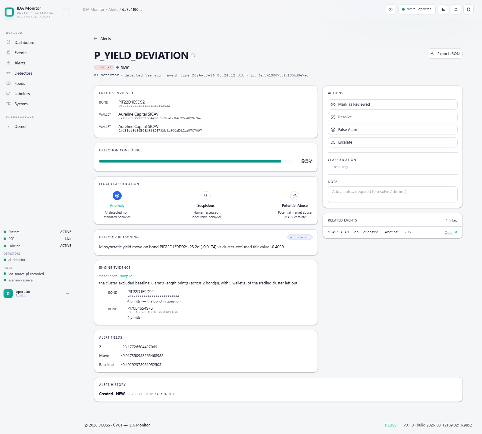Collapse the sidebar with chevron button

66,12
